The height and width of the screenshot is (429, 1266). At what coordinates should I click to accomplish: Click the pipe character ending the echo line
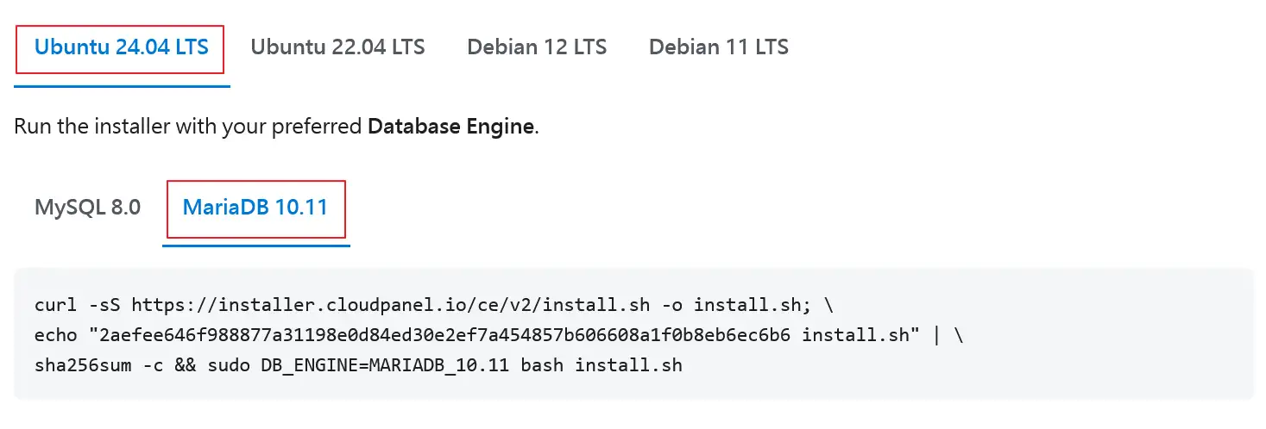(937, 335)
